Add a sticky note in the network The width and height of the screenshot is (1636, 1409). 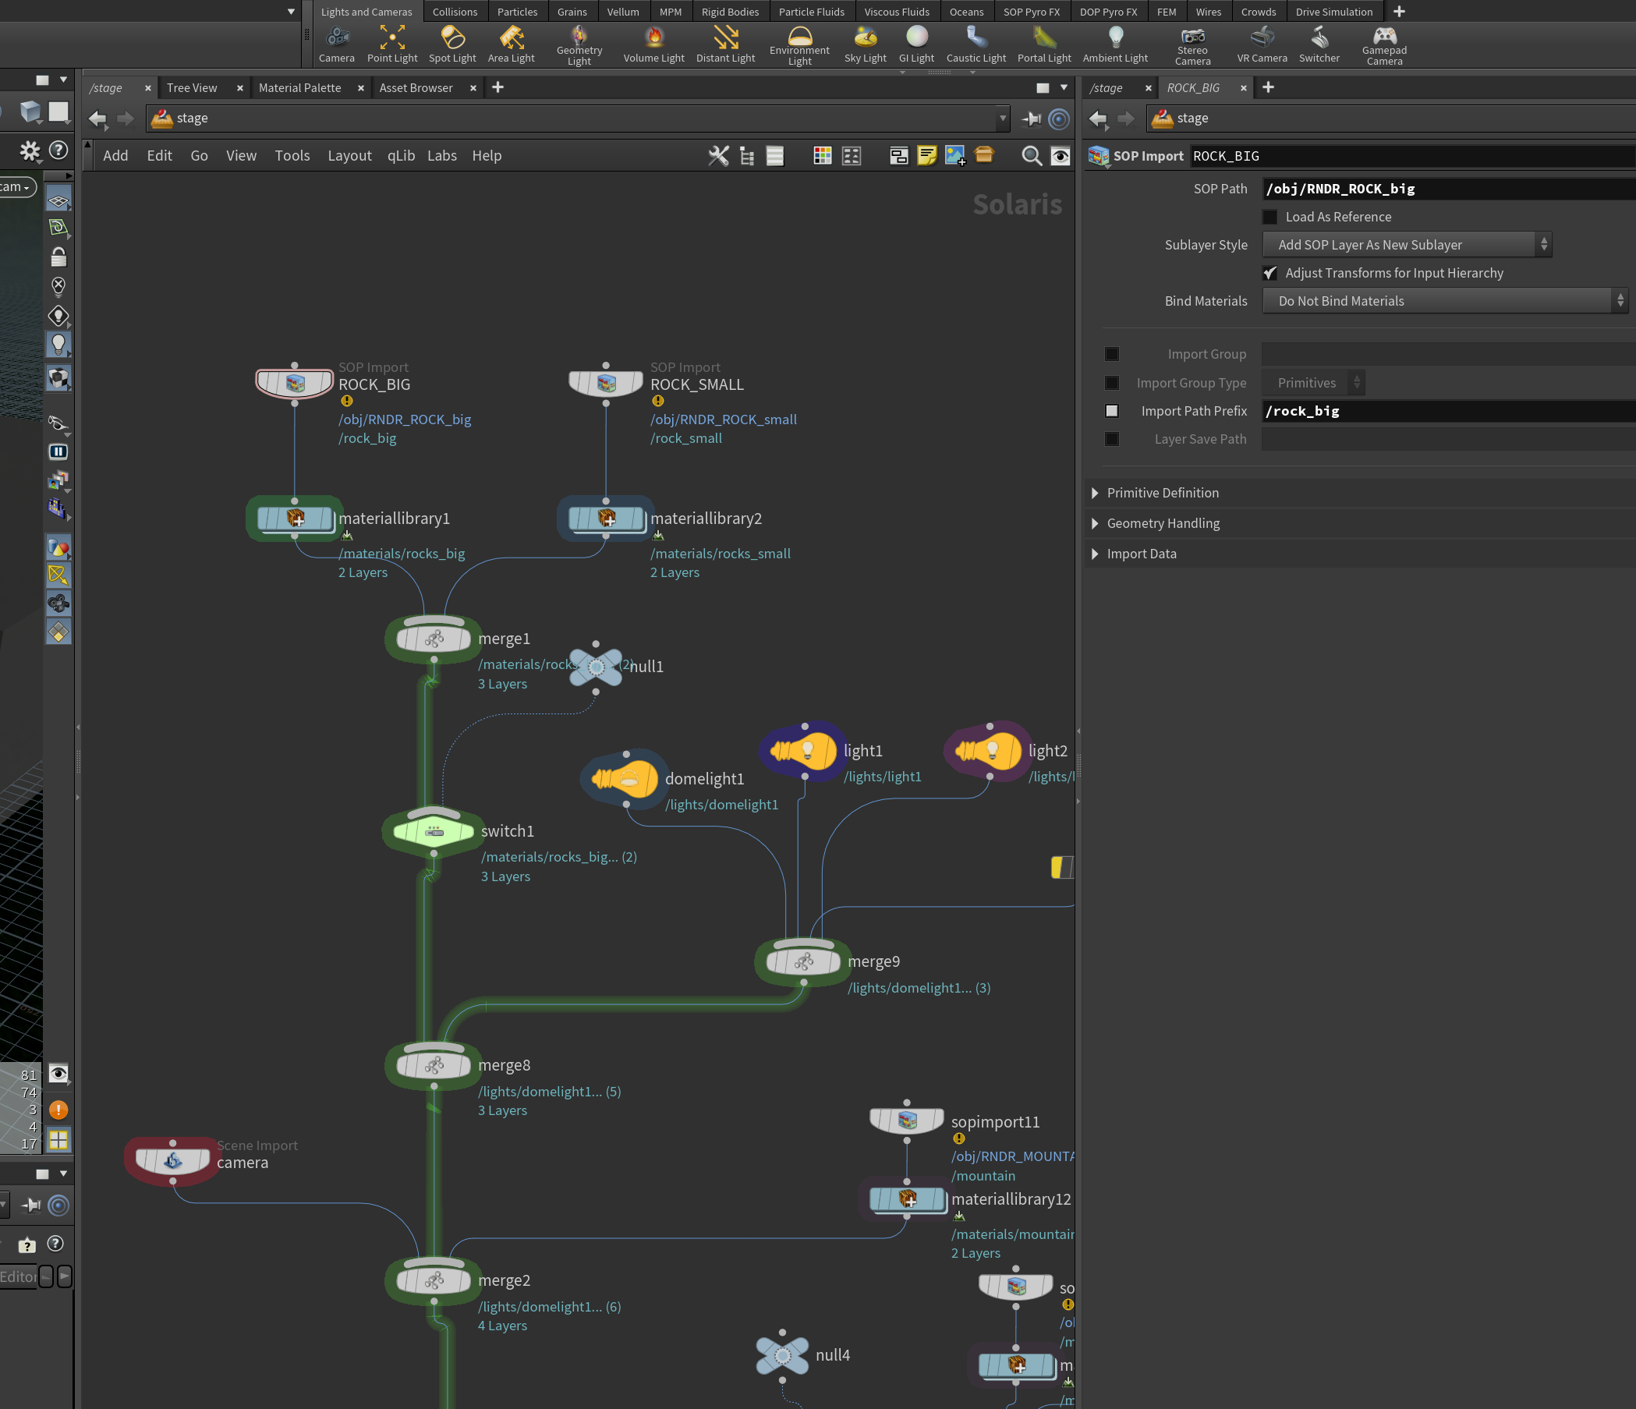(927, 155)
